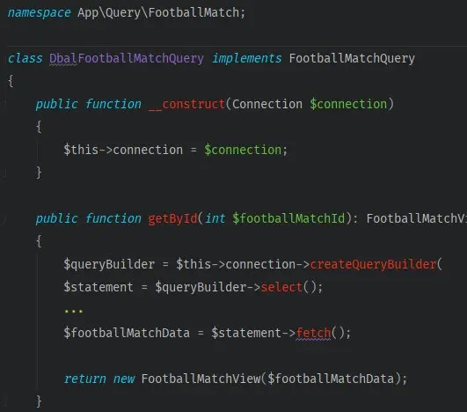This screenshot has height=412, width=467.
Task: Click the namespace keyword
Action: point(39,13)
